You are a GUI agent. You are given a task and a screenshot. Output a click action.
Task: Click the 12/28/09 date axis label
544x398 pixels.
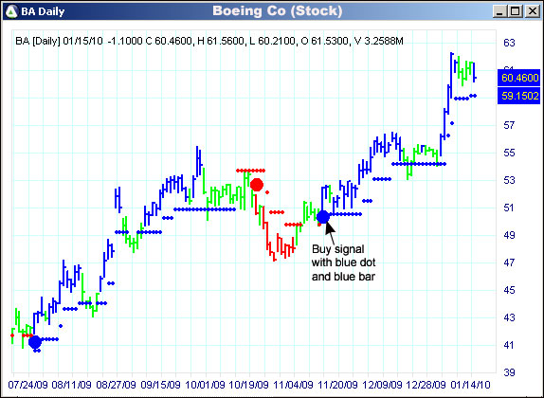pos(426,385)
